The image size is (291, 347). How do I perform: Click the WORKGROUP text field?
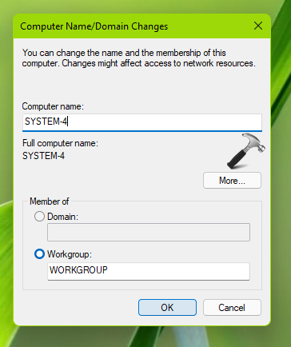[149, 271]
